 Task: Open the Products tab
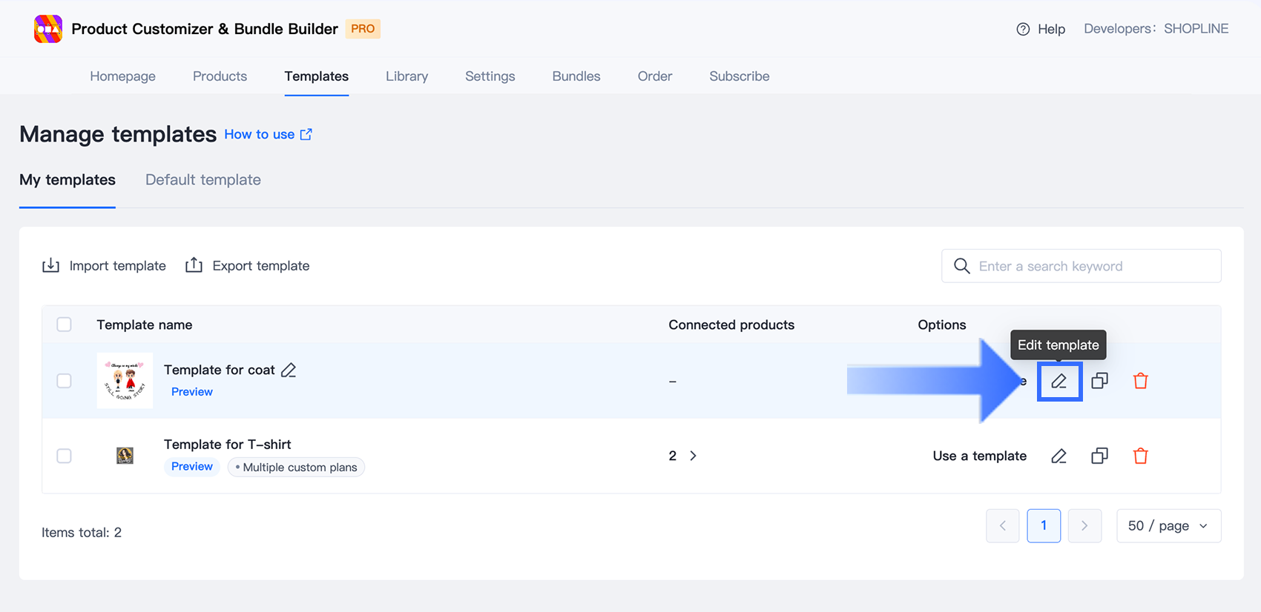tap(220, 76)
